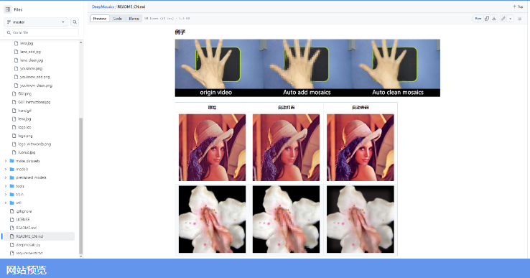Screen dimensions: 530x278
Task: Open more edit options dropdown arrow
Action: click(x=511, y=19)
